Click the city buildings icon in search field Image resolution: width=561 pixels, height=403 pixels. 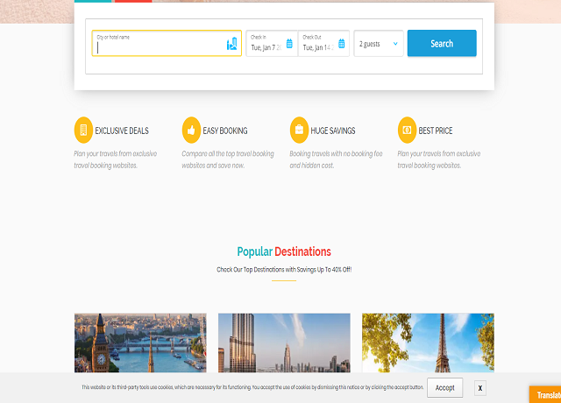(x=231, y=44)
